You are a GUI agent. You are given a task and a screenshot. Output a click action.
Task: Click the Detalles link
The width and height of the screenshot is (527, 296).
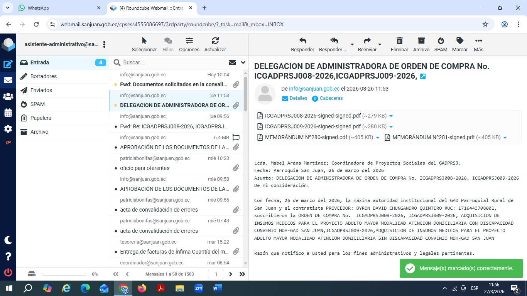[298, 98]
